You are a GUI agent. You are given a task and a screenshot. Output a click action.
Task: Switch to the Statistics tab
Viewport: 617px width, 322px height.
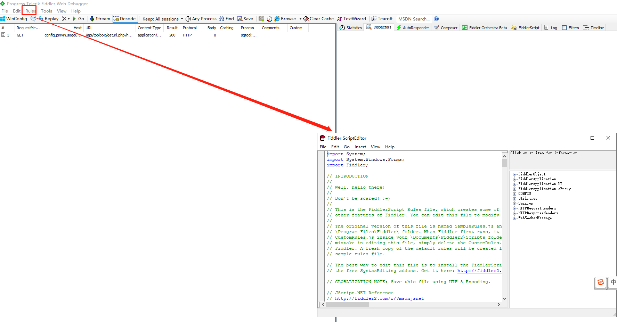click(351, 28)
